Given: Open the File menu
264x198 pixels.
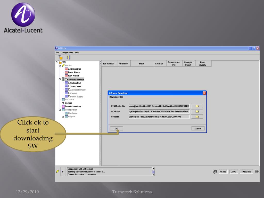Looking at the screenshot, I should click(57, 53).
